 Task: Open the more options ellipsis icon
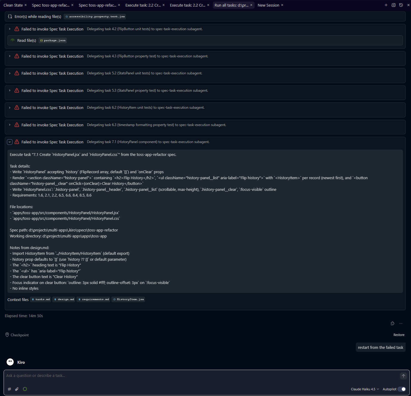click(401, 323)
